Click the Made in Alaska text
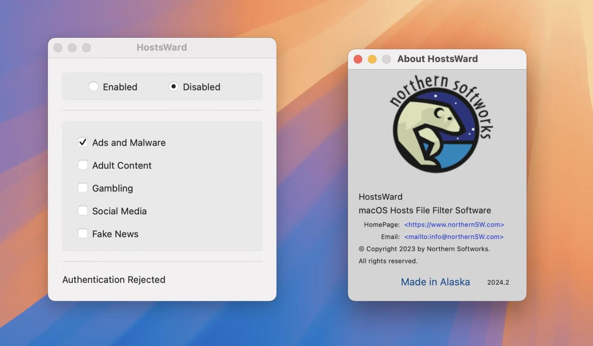Screen dimensions: 593x346 click(x=435, y=282)
